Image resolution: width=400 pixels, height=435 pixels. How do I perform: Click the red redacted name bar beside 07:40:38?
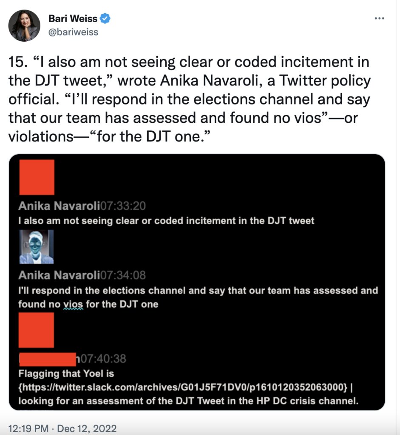click(x=48, y=359)
